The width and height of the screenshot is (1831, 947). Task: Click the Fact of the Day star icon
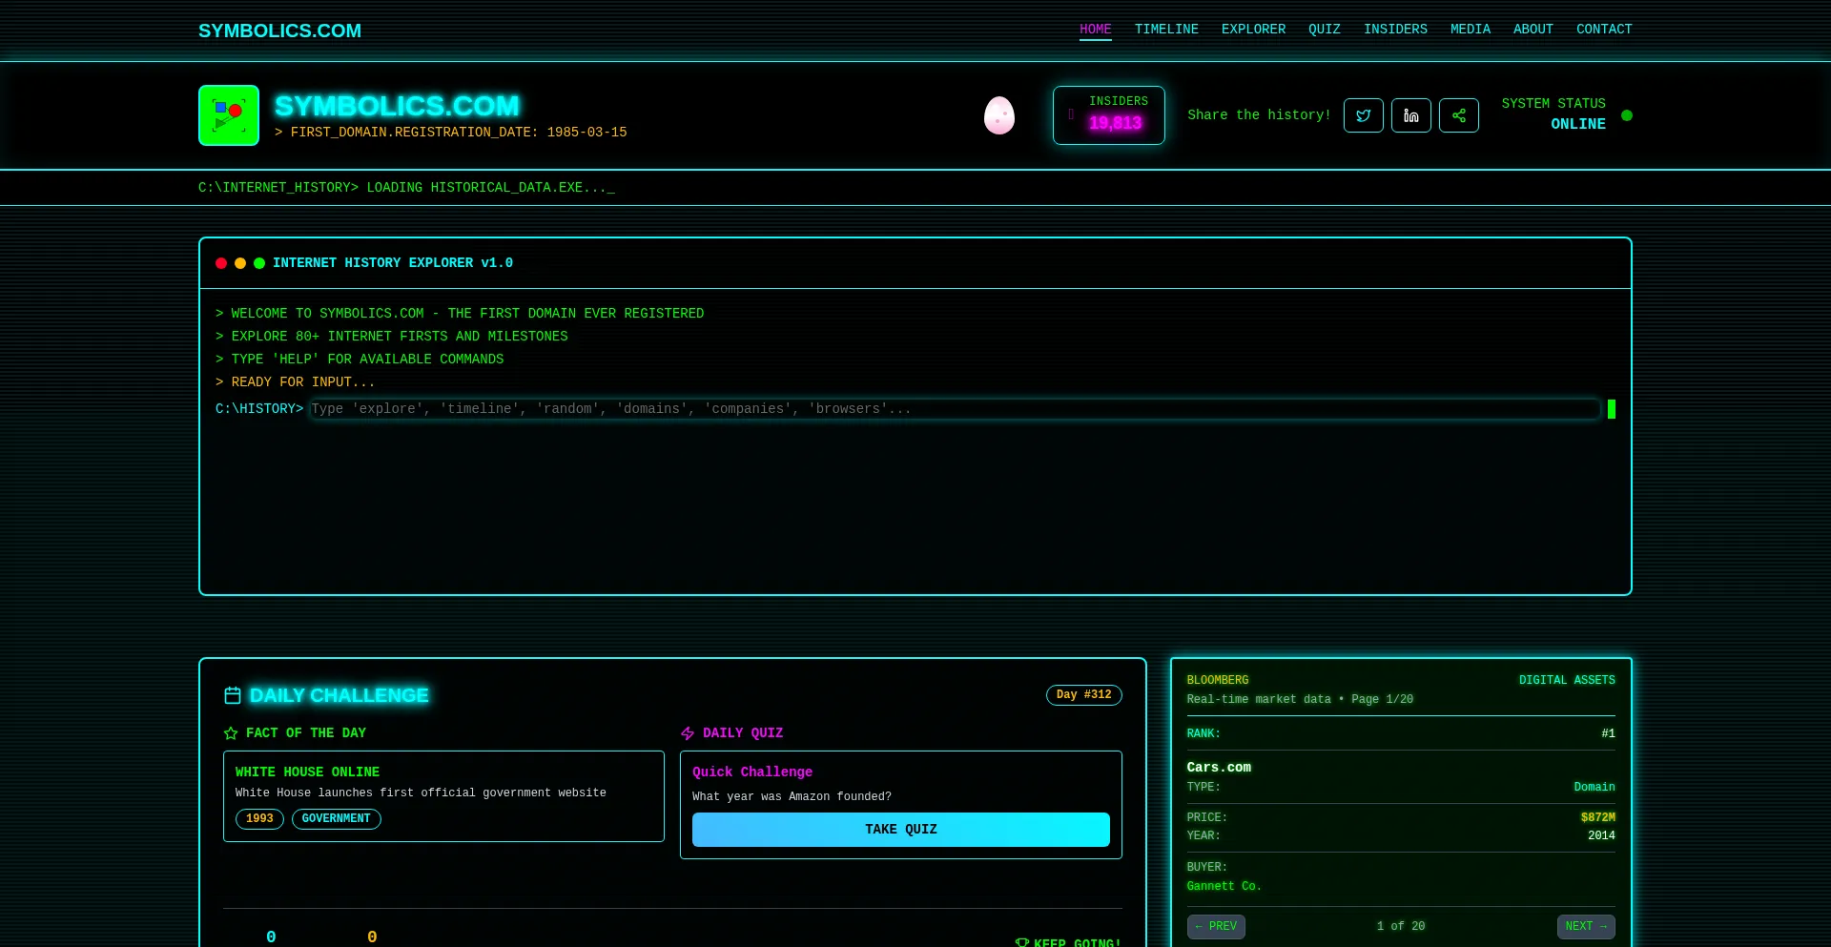(x=231, y=733)
